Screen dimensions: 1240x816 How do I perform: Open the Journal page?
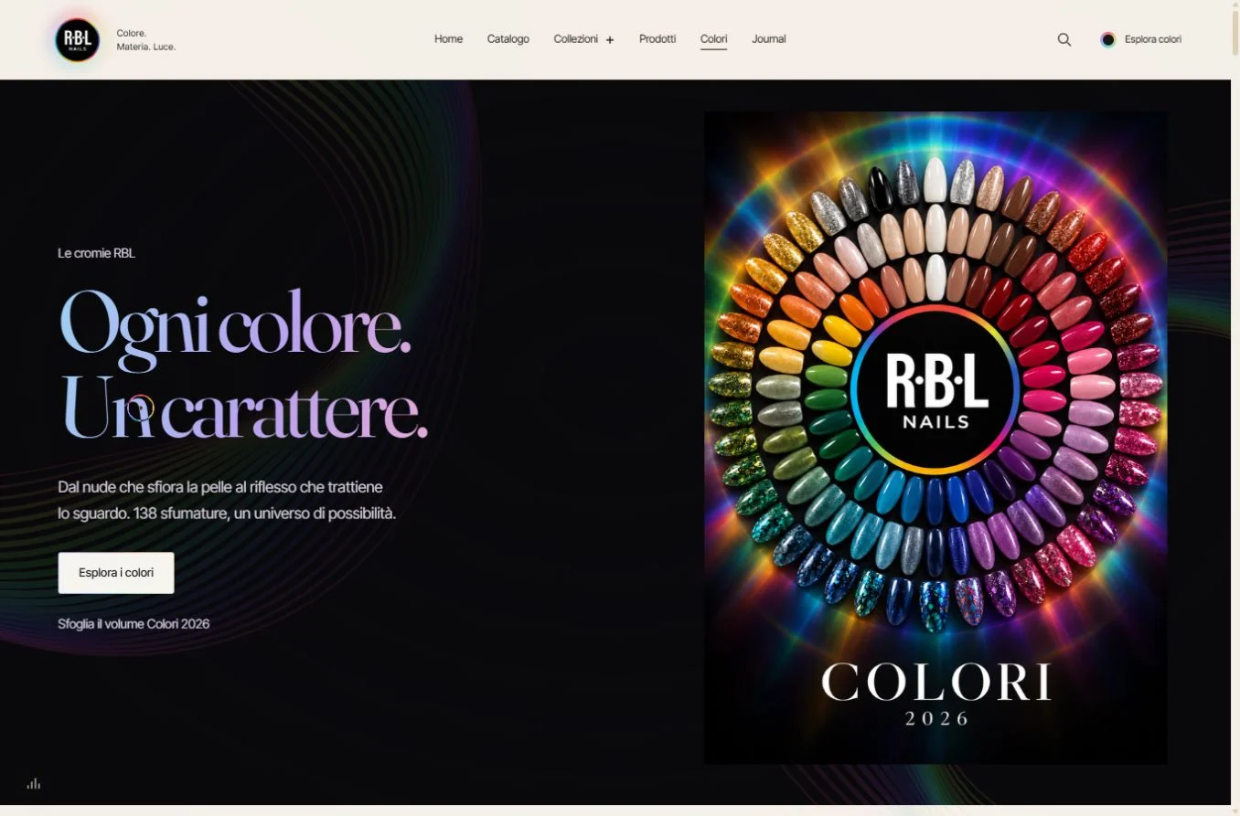coord(768,39)
